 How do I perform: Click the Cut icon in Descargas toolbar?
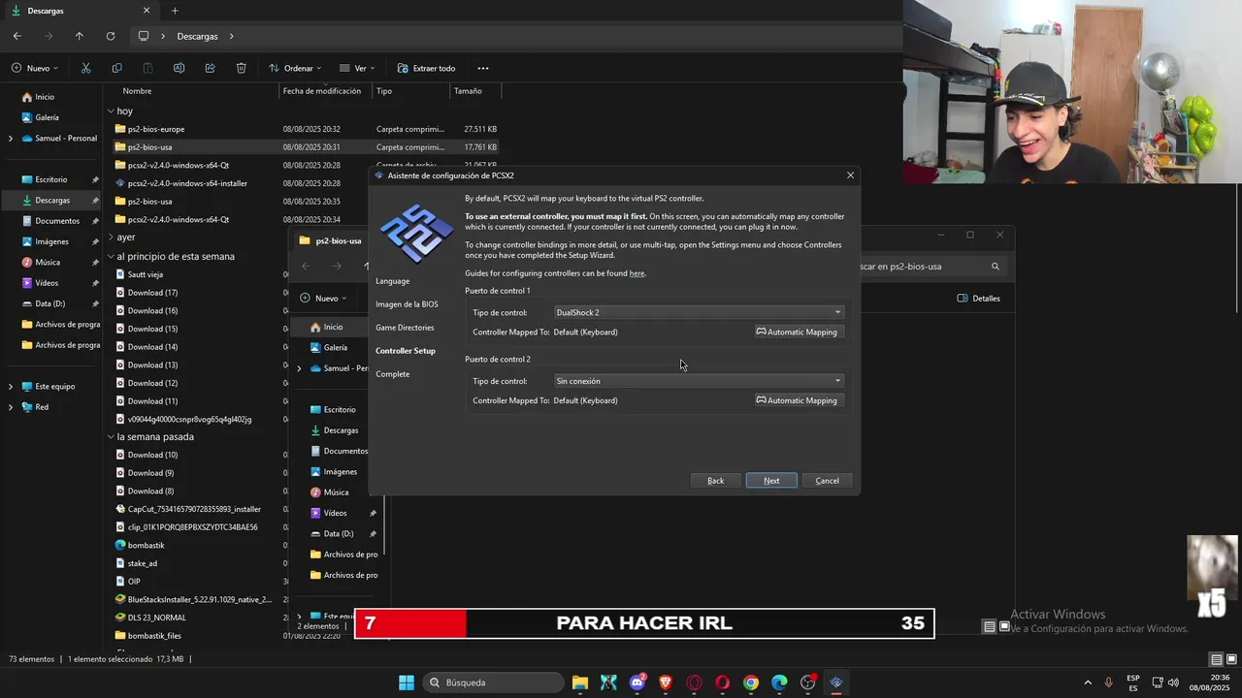click(85, 68)
